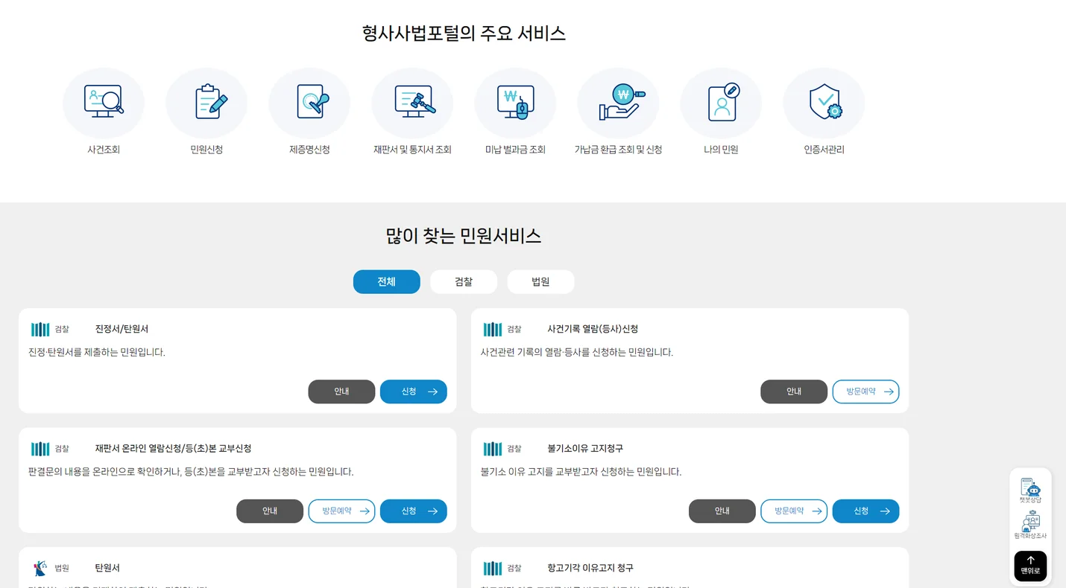Click description 불기소 이유 고지를 교부받고자 신청하는 민원입니다.
Viewport: 1066px width, 588px height.
click(x=581, y=472)
